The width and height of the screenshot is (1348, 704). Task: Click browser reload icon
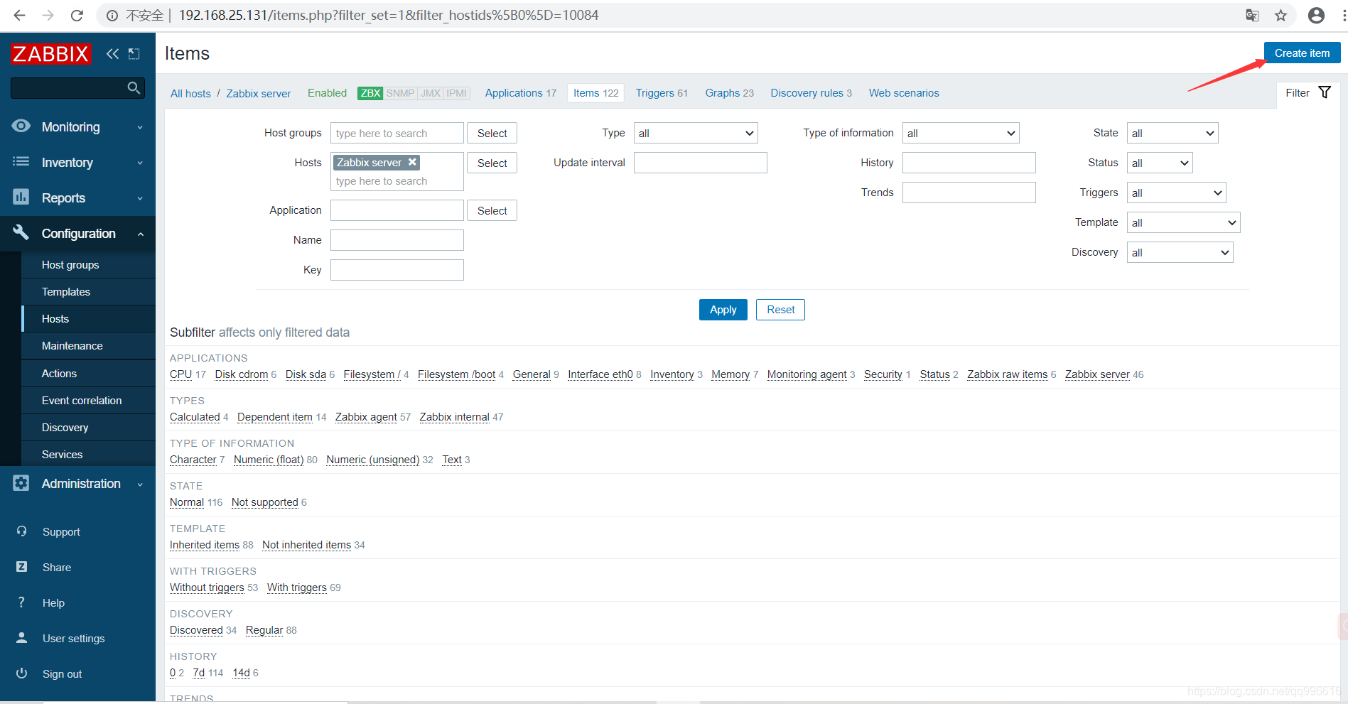[77, 15]
